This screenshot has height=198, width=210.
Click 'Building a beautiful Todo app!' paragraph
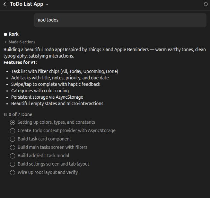click(105, 53)
